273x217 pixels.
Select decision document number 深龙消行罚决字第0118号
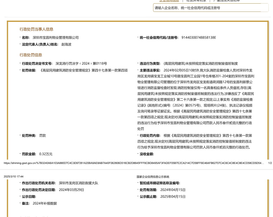coord(81,64)
